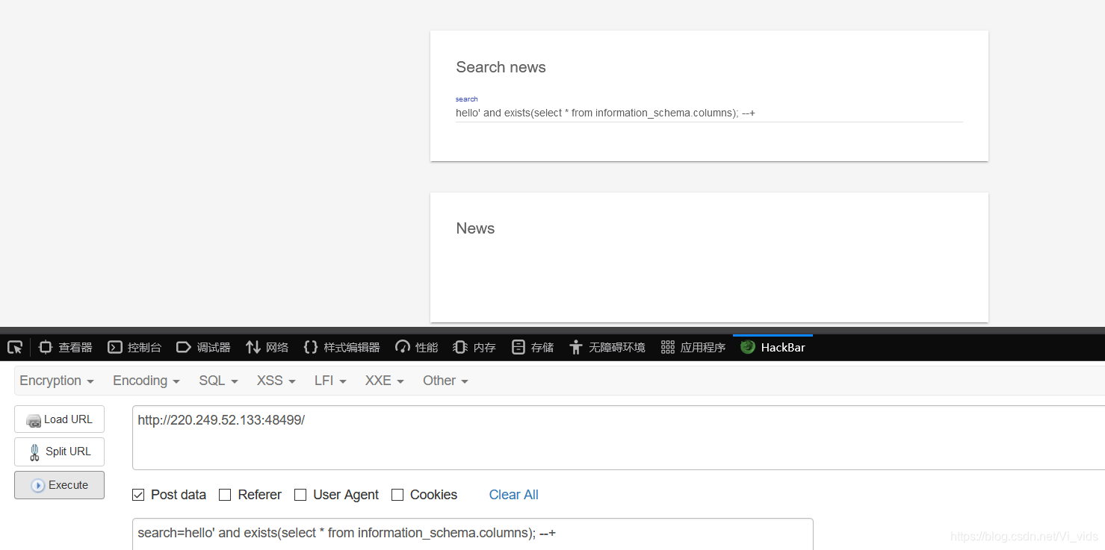Expand the Encoding dropdown menu

(x=146, y=381)
